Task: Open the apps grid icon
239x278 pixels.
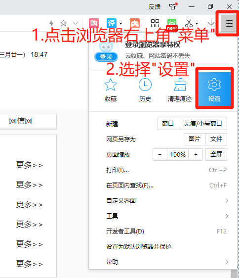Action: pos(155,23)
